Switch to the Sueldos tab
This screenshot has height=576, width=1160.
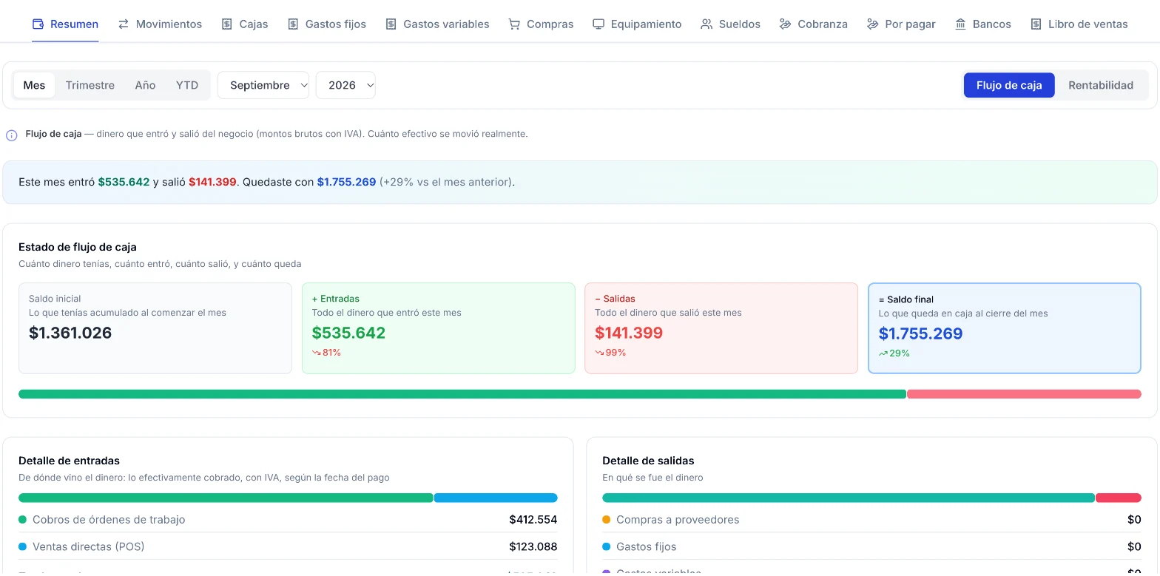click(730, 24)
